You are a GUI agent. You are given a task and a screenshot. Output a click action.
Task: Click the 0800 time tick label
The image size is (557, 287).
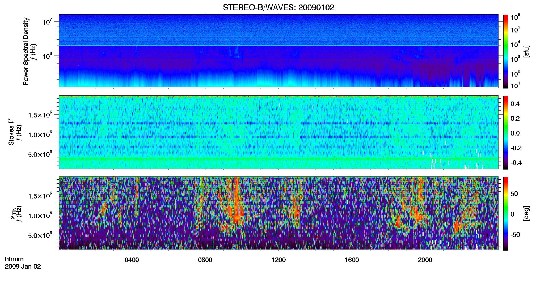pos(205,260)
